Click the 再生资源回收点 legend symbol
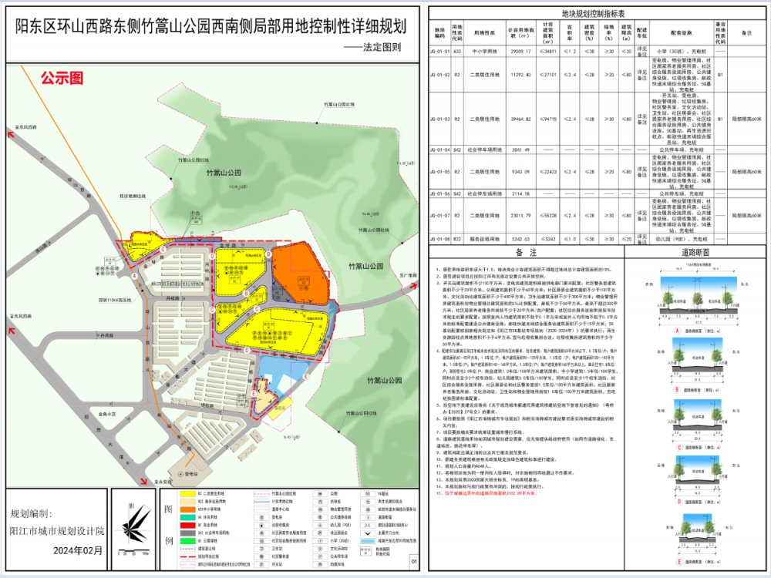This screenshot has height=578, width=771. 368,502
